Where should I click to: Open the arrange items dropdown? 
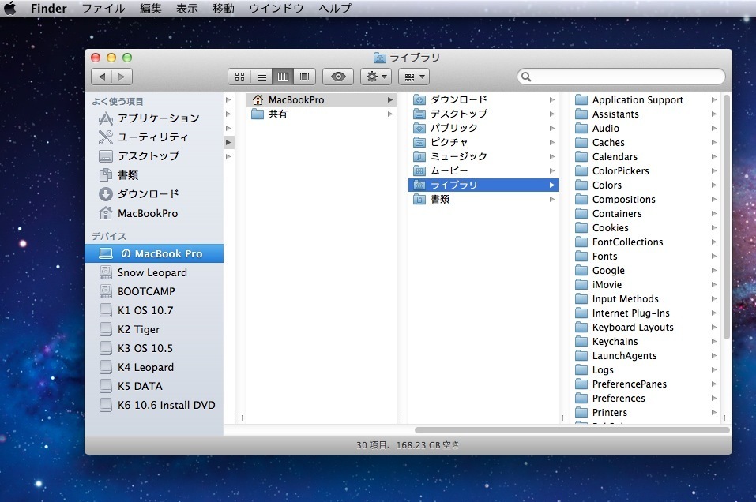[x=413, y=77]
